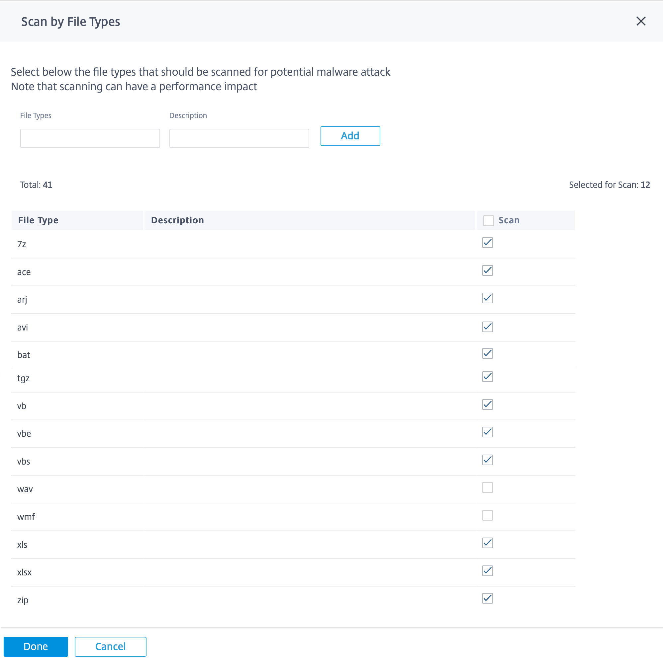This screenshot has height=663, width=663.
Task: Enable scan checkbox for xls file type
Action: pos(487,543)
